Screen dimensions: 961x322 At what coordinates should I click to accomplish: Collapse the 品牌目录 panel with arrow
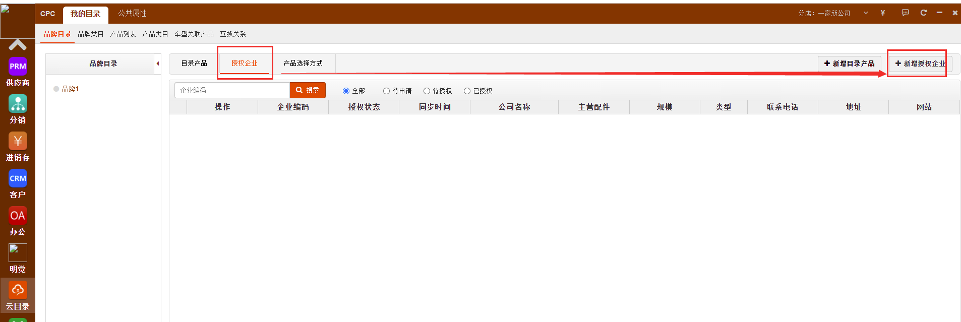pyautogui.click(x=158, y=63)
